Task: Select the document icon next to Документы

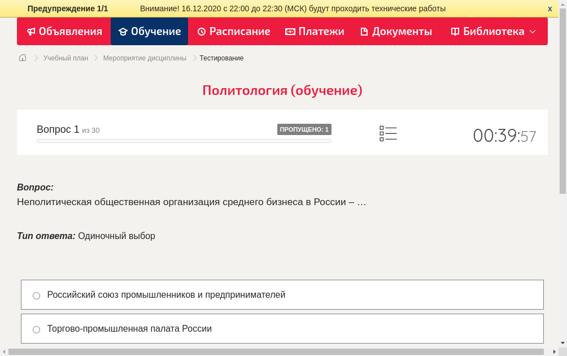Action: [365, 32]
